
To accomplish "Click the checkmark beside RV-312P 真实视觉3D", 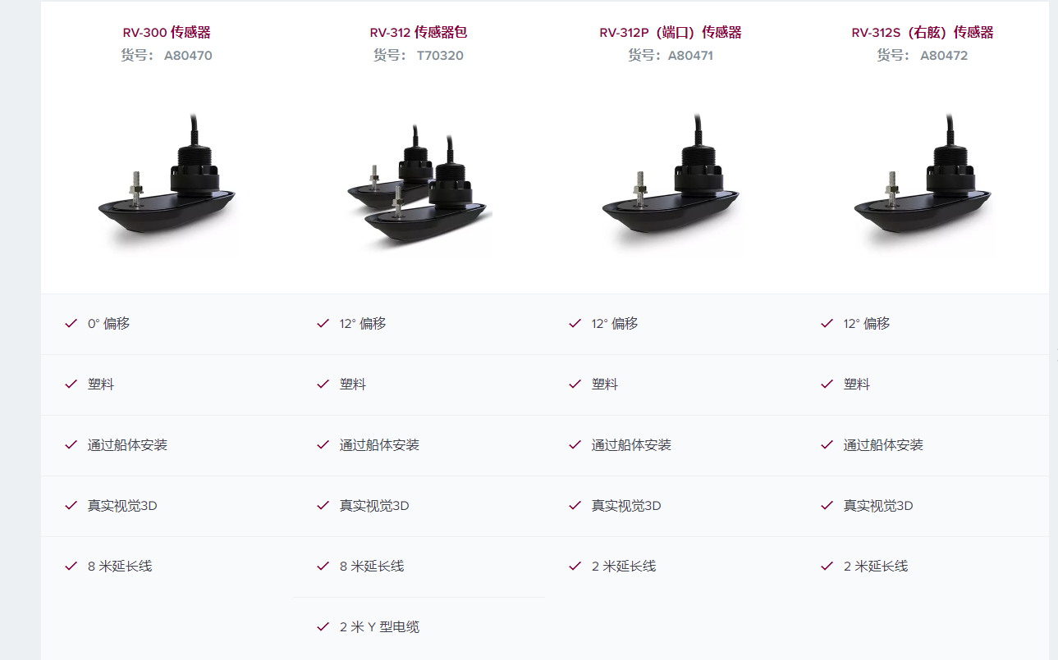I will click(x=575, y=506).
